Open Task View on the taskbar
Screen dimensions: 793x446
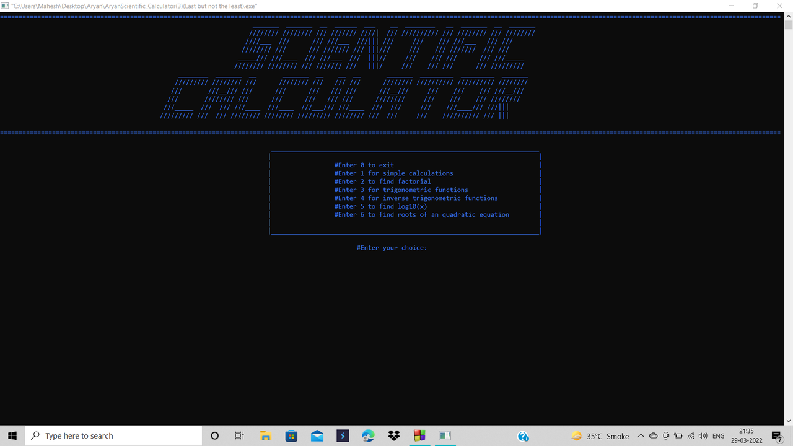tap(240, 435)
